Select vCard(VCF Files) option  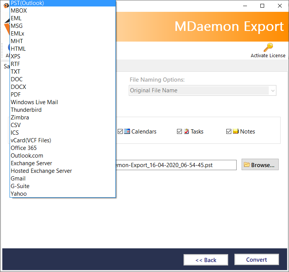[x=63, y=140]
